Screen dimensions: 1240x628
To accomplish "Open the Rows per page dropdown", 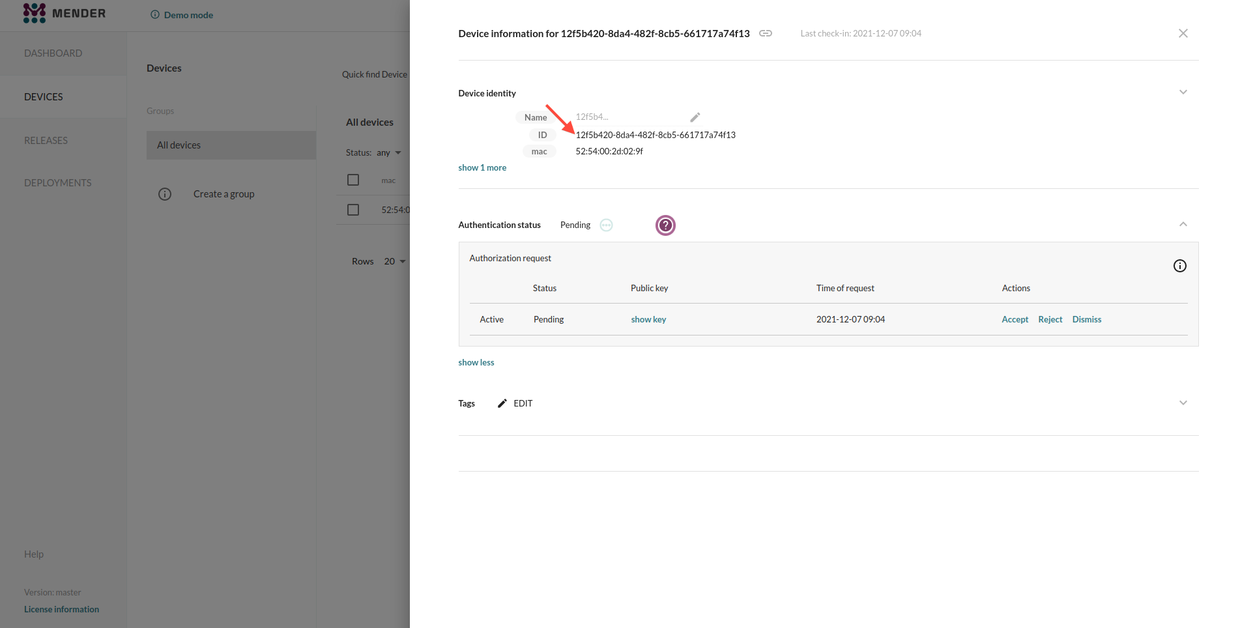I will pos(394,261).
